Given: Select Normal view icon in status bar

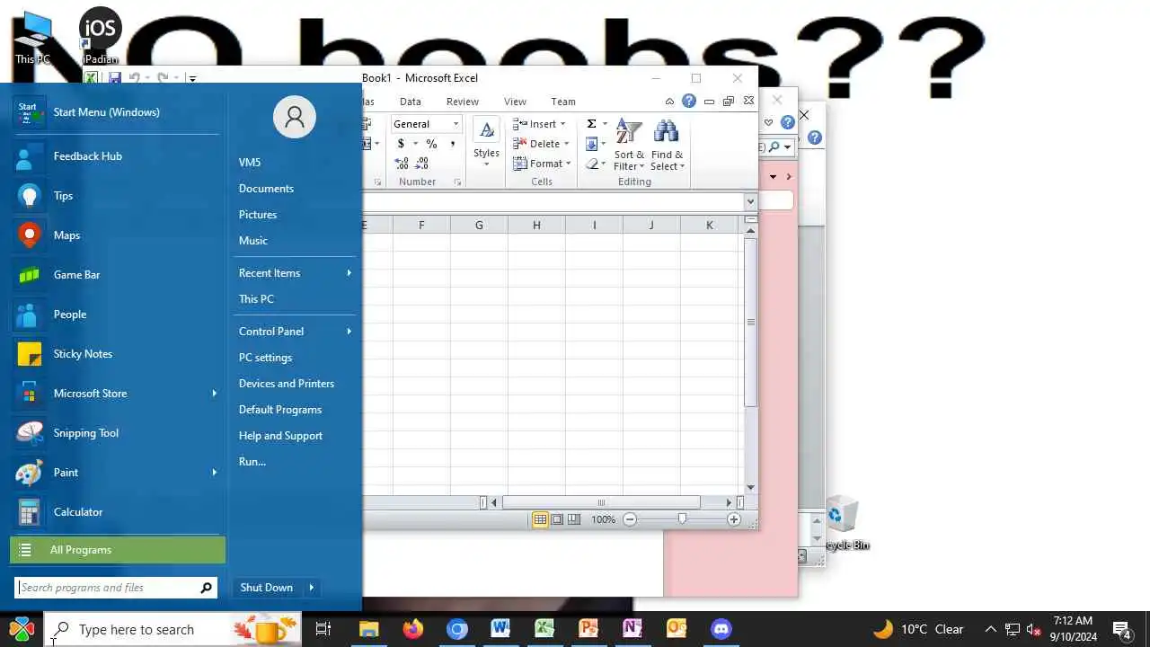Looking at the screenshot, I should tap(540, 519).
